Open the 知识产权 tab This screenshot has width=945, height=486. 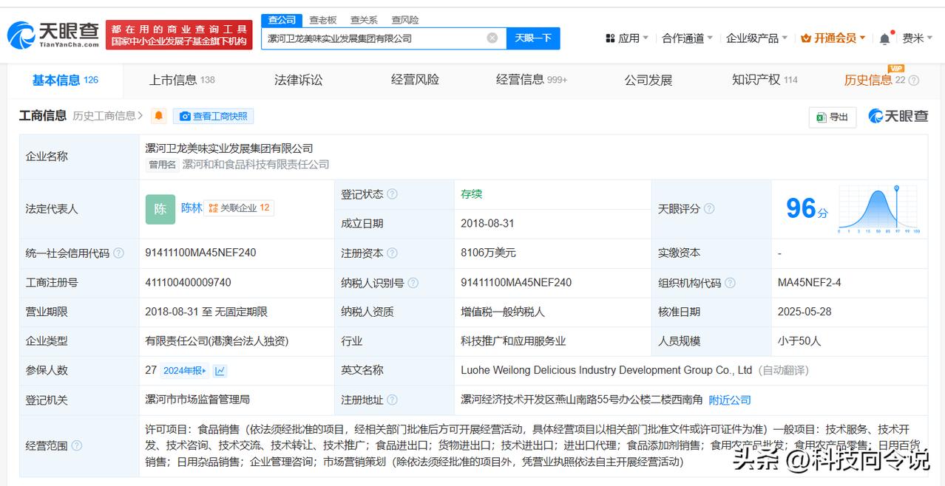765,80
